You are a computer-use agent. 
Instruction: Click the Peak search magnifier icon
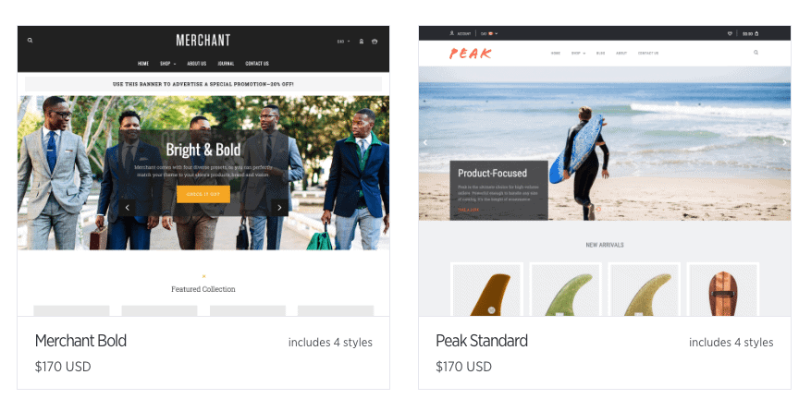click(756, 53)
